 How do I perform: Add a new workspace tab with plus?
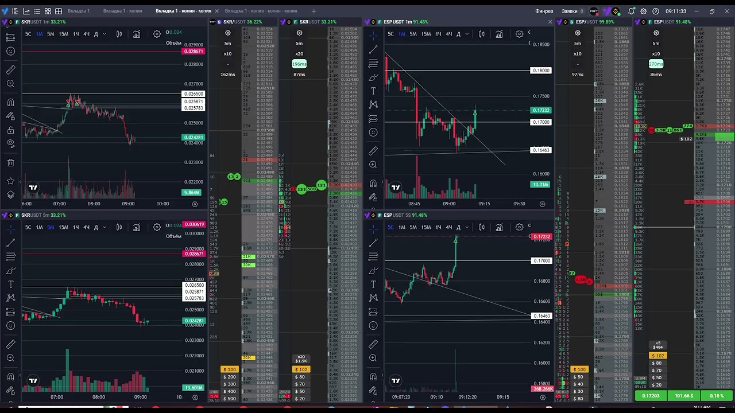(314, 11)
